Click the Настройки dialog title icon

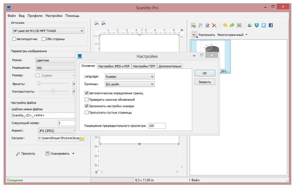coord(80,56)
